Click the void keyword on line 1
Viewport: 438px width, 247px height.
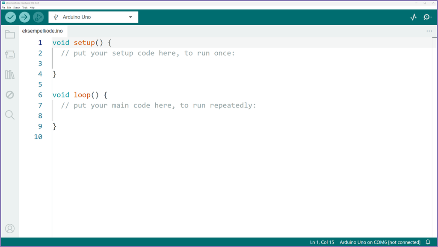(61, 43)
